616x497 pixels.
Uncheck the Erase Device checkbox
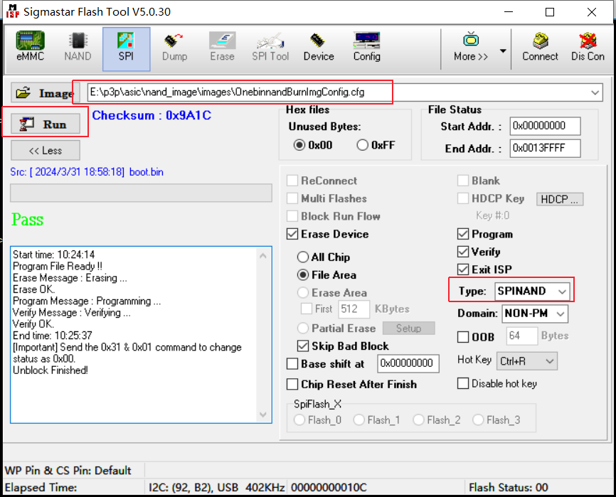[x=292, y=234]
